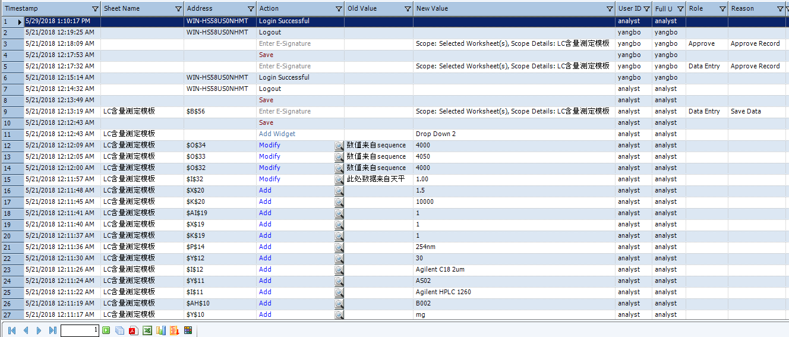Export audit trail to Excel

coord(147,330)
